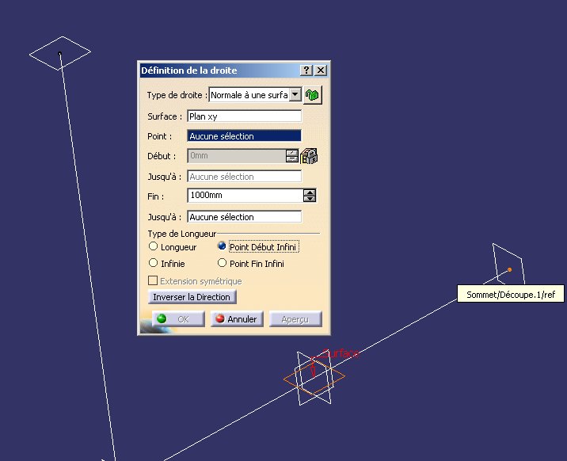The image size is (567, 461).
Task: Click the Inverser la Direction button
Action: [192, 297]
